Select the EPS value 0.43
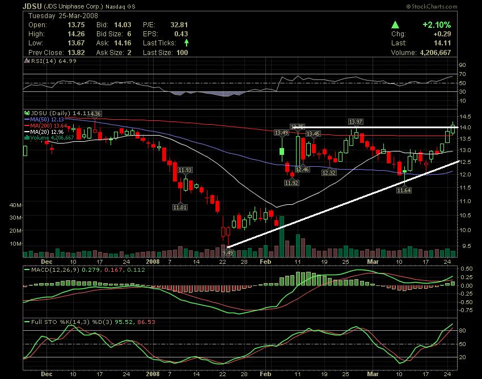482x379 pixels. (181, 34)
